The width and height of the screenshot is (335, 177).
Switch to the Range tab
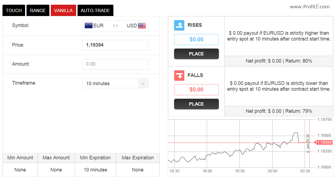[x=38, y=10]
